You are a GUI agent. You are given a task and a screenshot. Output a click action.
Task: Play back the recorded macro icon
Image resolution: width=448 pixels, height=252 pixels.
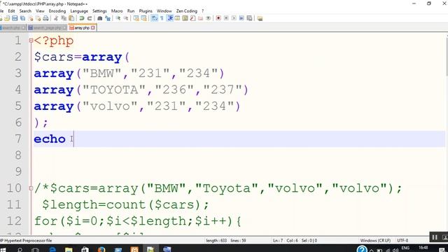tap(234, 18)
